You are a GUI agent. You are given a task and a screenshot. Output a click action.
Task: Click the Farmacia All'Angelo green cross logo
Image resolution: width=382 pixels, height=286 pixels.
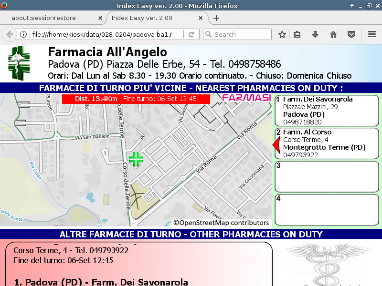pyautogui.click(x=19, y=63)
